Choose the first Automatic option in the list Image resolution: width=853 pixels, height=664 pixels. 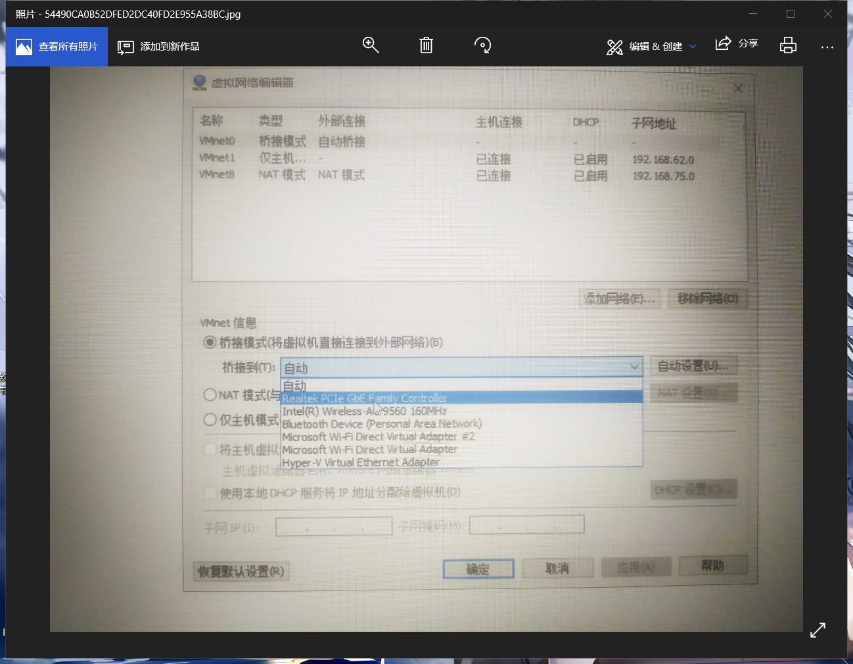461,386
